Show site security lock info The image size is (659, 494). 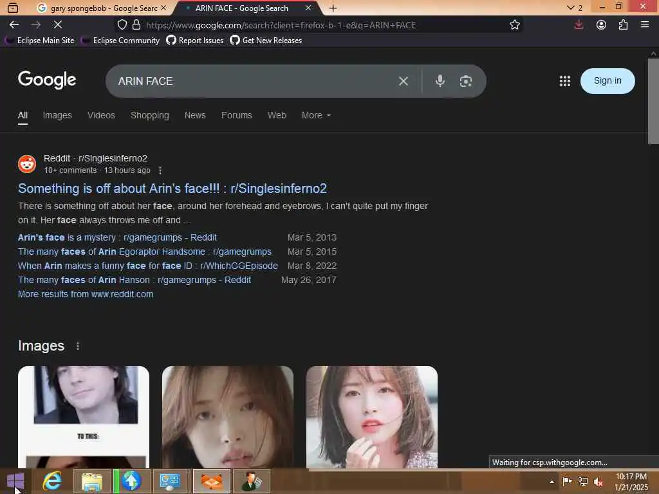(x=136, y=25)
